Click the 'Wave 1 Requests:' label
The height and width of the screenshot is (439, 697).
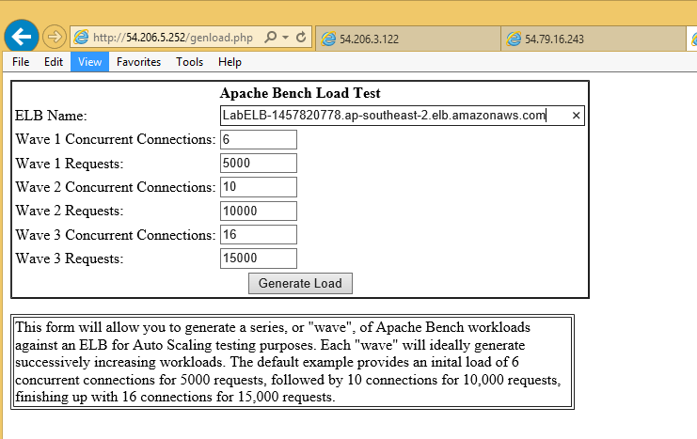click(x=70, y=164)
